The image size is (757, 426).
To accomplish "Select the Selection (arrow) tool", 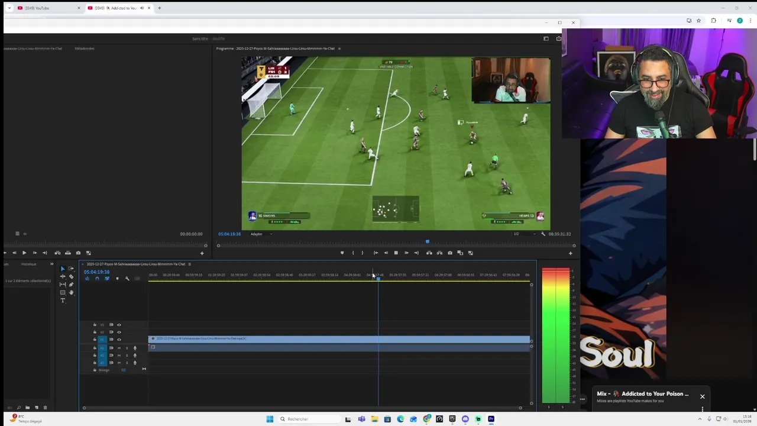I will coord(63,269).
